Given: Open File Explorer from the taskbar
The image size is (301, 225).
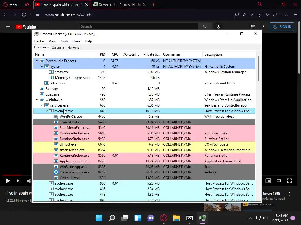Looking at the screenshot, I should pos(177,218).
